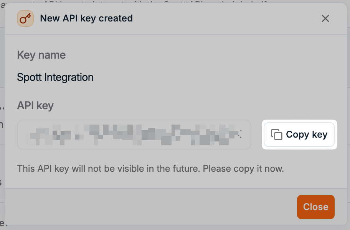The height and width of the screenshot is (230, 350).
Task: Click the New API key created title
Action: 86,18
